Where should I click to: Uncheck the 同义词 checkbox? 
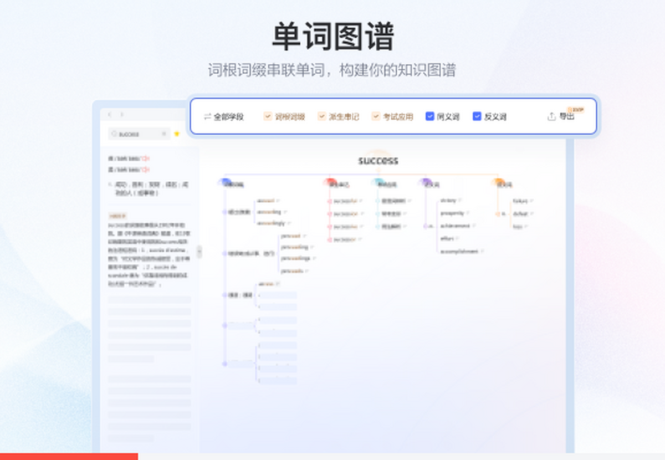point(429,116)
